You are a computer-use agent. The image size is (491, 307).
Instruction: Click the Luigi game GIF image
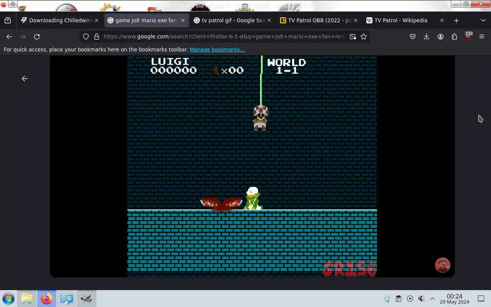point(252,166)
